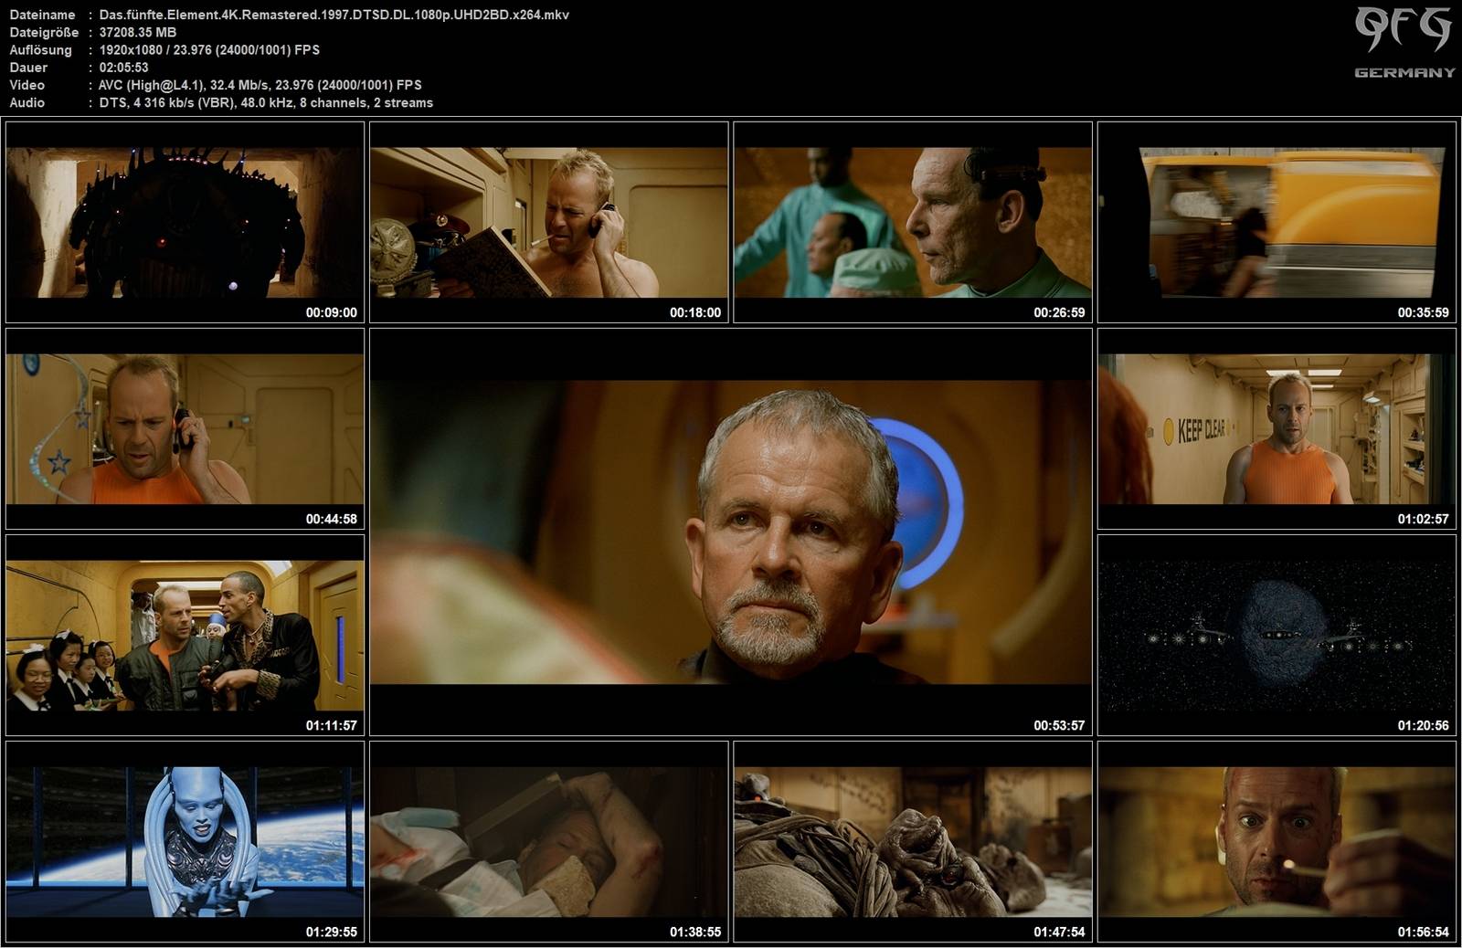
Task: Select the frame captured at 00:26:59
Action: click(x=913, y=222)
